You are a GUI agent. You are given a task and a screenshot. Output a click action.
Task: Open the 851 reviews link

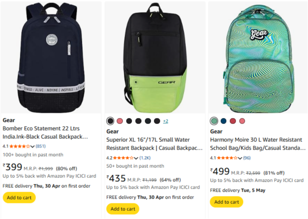tap(41, 146)
